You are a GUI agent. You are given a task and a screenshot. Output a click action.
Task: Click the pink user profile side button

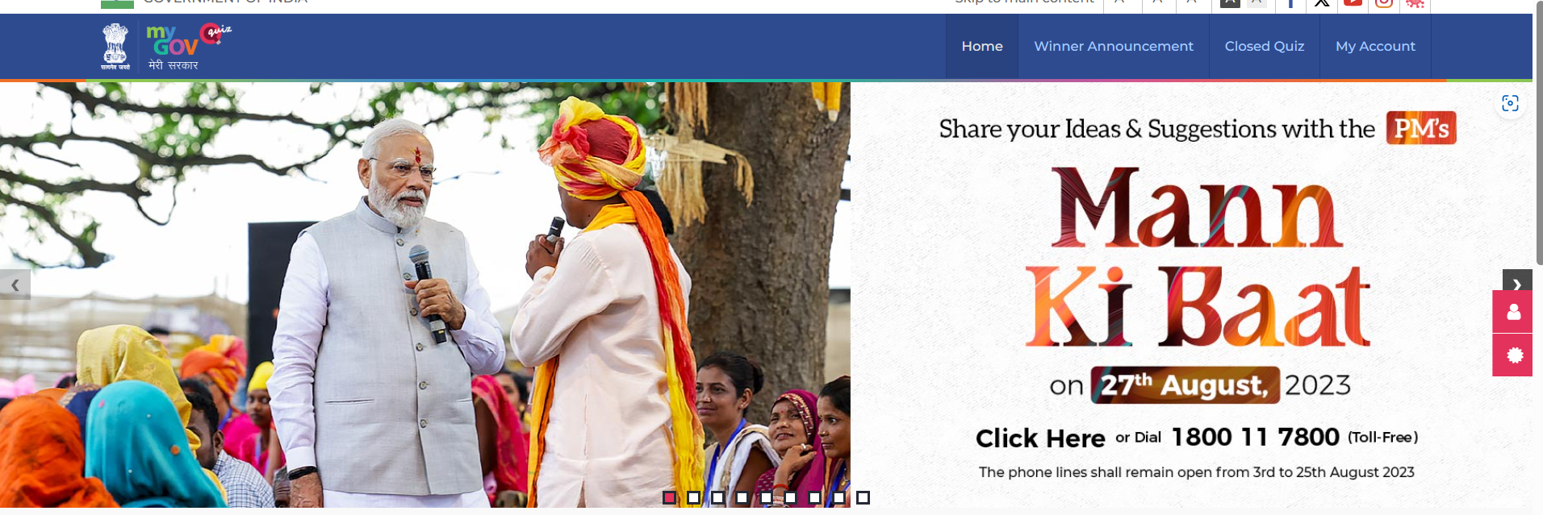(1512, 312)
